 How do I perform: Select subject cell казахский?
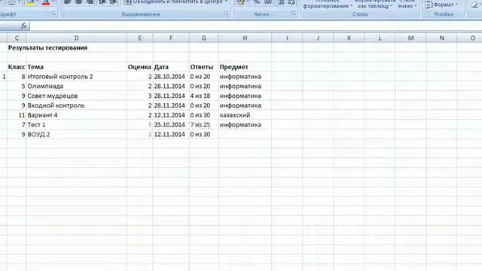tap(245, 115)
